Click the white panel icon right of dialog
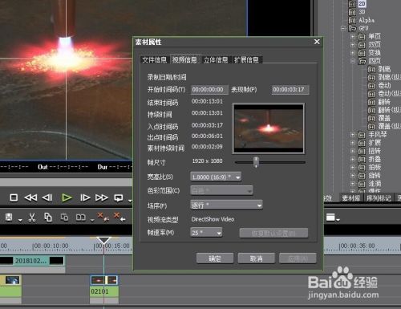Screen dimensions: 401x309 pos(330,218)
